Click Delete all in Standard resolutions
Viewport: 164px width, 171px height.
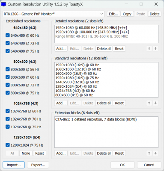[x=104, y=103]
